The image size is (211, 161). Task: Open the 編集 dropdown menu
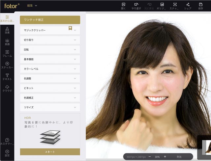point(32,6)
